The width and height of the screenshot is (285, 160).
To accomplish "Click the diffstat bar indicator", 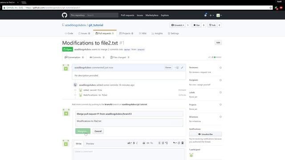I will 218,57.
